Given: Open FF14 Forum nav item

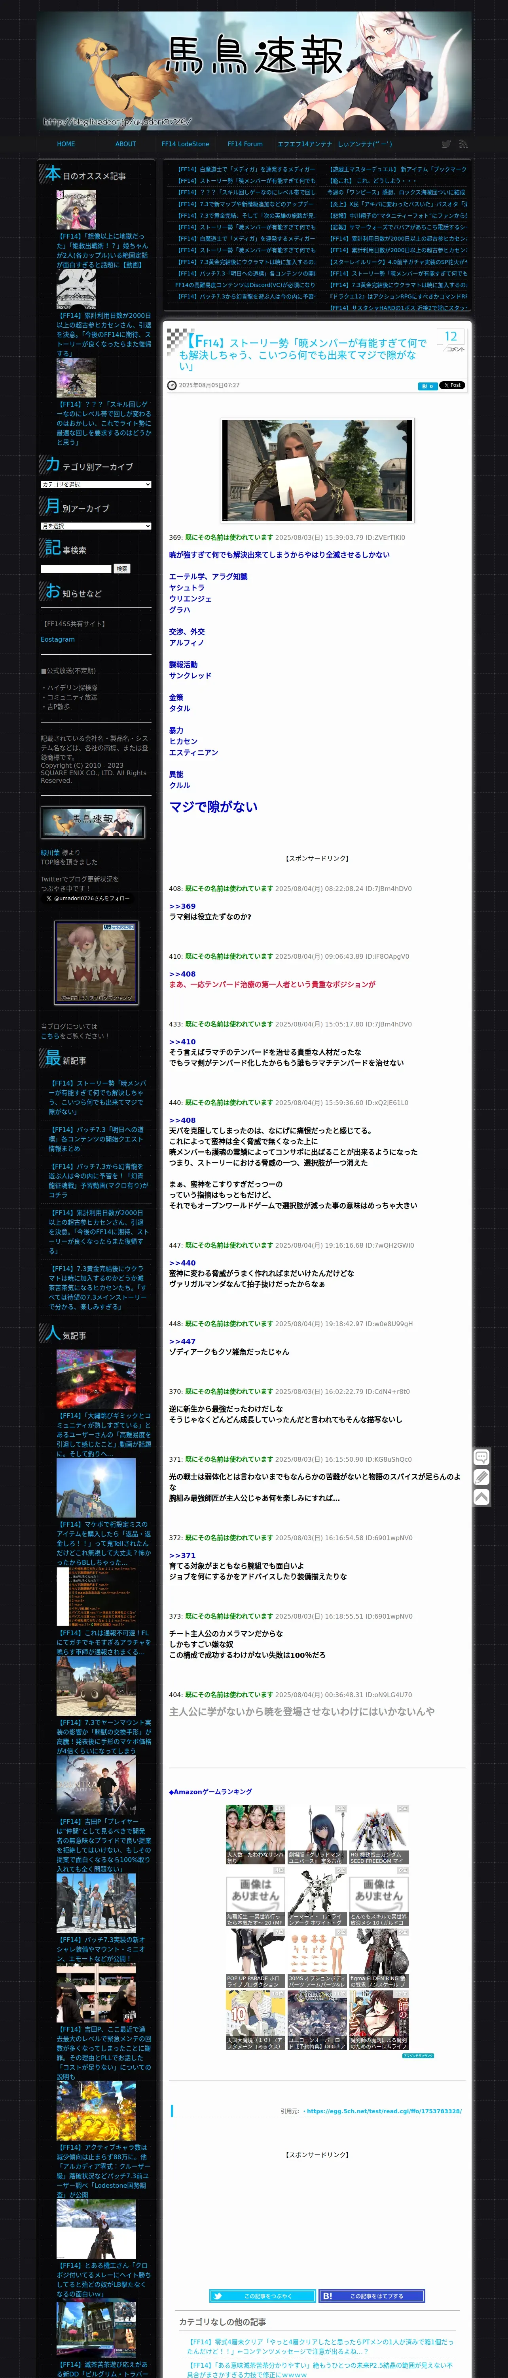Looking at the screenshot, I should (245, 144).
